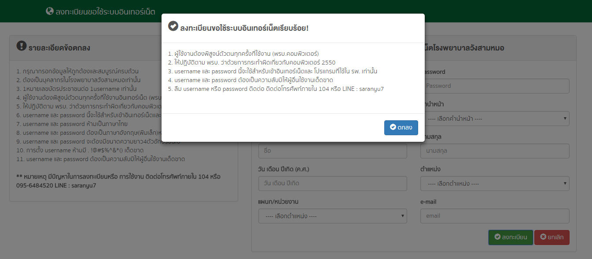Click the globe icon in the header
592x259 pixels.
click(x=50, y=11)
